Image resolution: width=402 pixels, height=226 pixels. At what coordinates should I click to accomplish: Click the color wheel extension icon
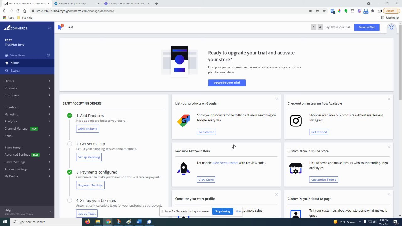[x=339, y=11]
